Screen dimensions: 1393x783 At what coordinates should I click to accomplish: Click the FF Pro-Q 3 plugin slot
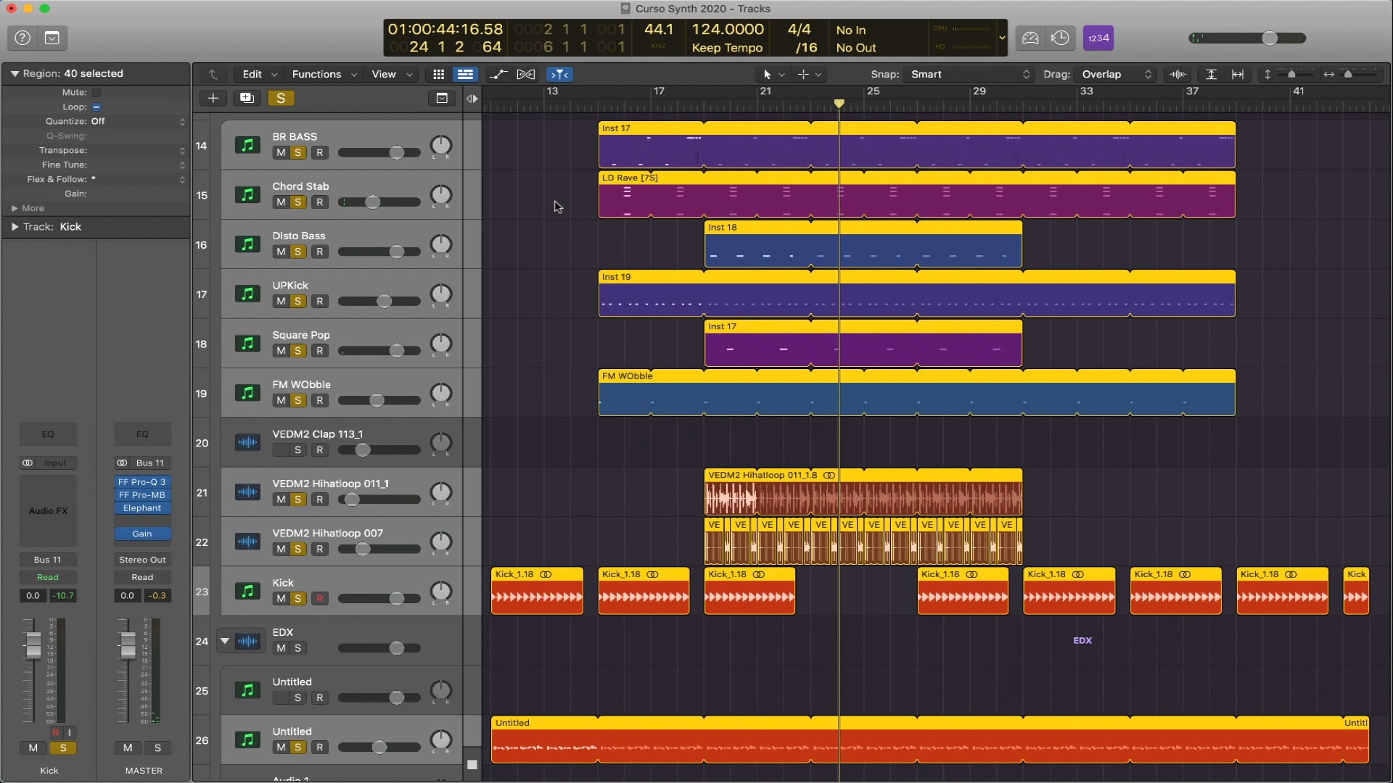click(x=142, y=482)
